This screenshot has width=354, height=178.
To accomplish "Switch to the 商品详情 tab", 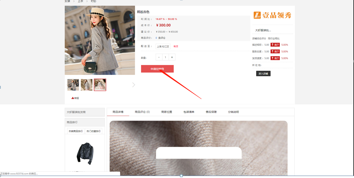I will point(118,112).
